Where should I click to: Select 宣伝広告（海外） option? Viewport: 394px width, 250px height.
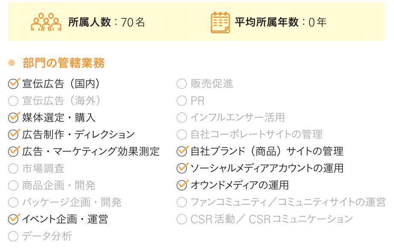pos(13,101)
